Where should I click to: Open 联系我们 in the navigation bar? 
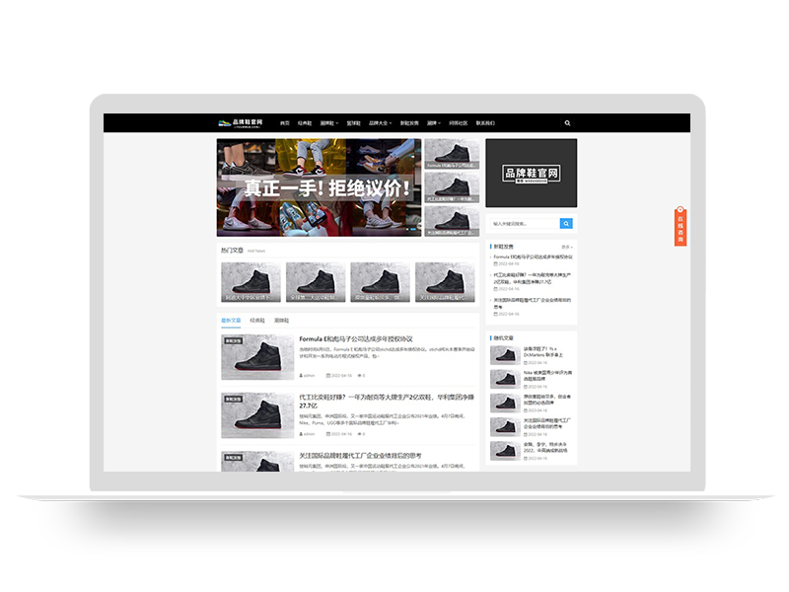pos(485,123)
